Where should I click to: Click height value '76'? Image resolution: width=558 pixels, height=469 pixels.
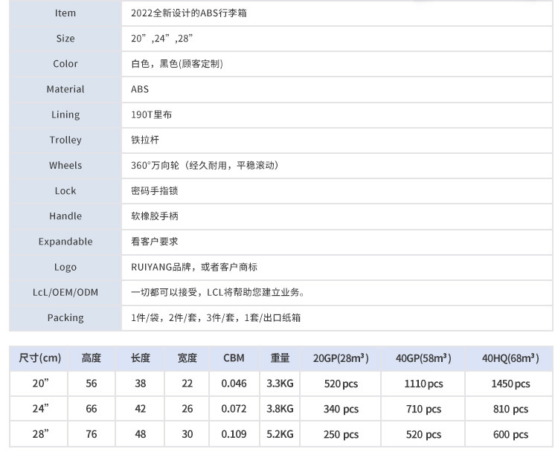pyautogui.click(x=92, y=435)
